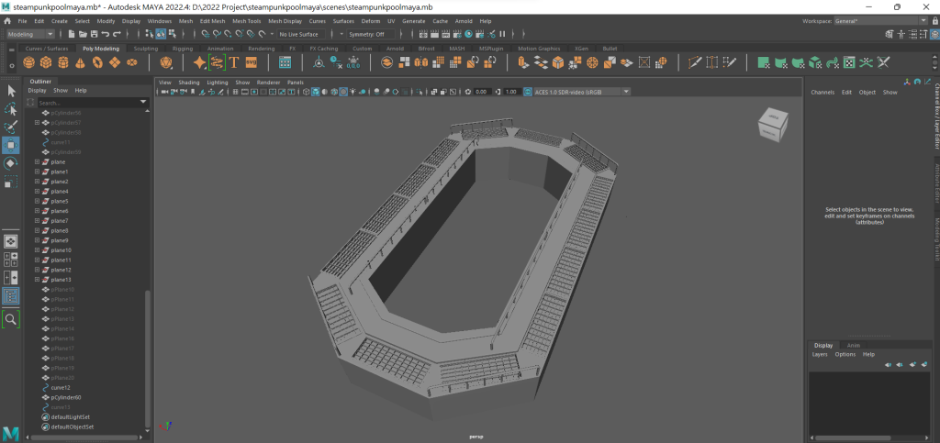Switch to single perspective pane layout
Image resolution: width=940 pixels, height=443 pixels.
coord(11,241)
